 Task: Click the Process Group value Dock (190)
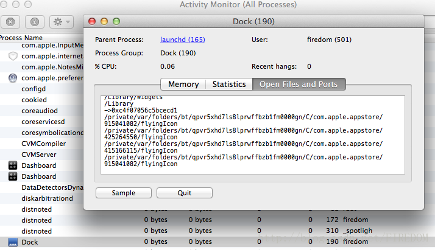coord(178,53)
